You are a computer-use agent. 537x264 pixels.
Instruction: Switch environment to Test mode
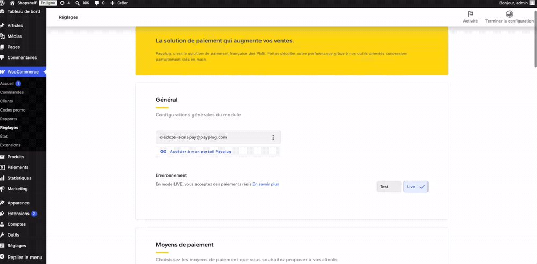click(x=389, y=187)
